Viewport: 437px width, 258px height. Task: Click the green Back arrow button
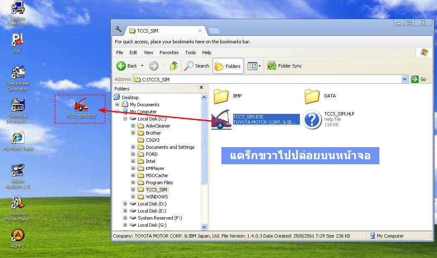121,66
